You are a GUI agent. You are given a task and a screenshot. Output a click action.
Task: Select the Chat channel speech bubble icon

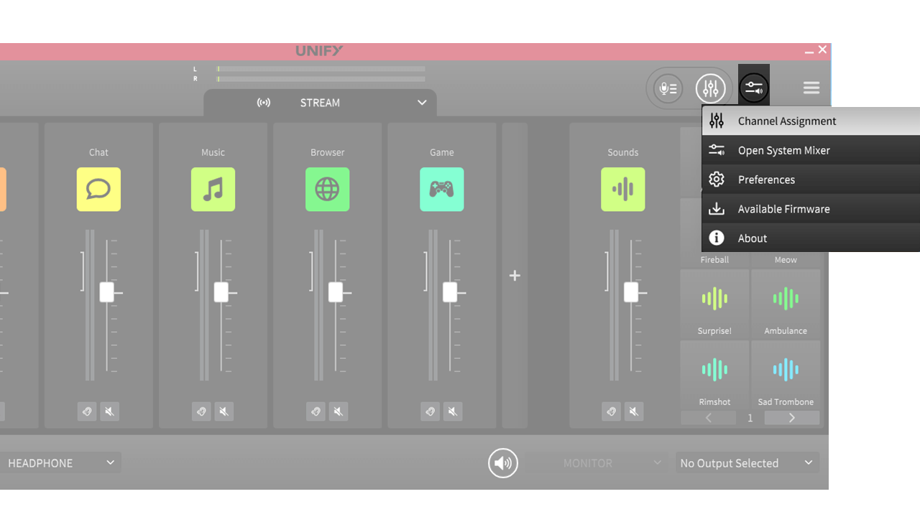pyautogui.click(x=98, y=190)
